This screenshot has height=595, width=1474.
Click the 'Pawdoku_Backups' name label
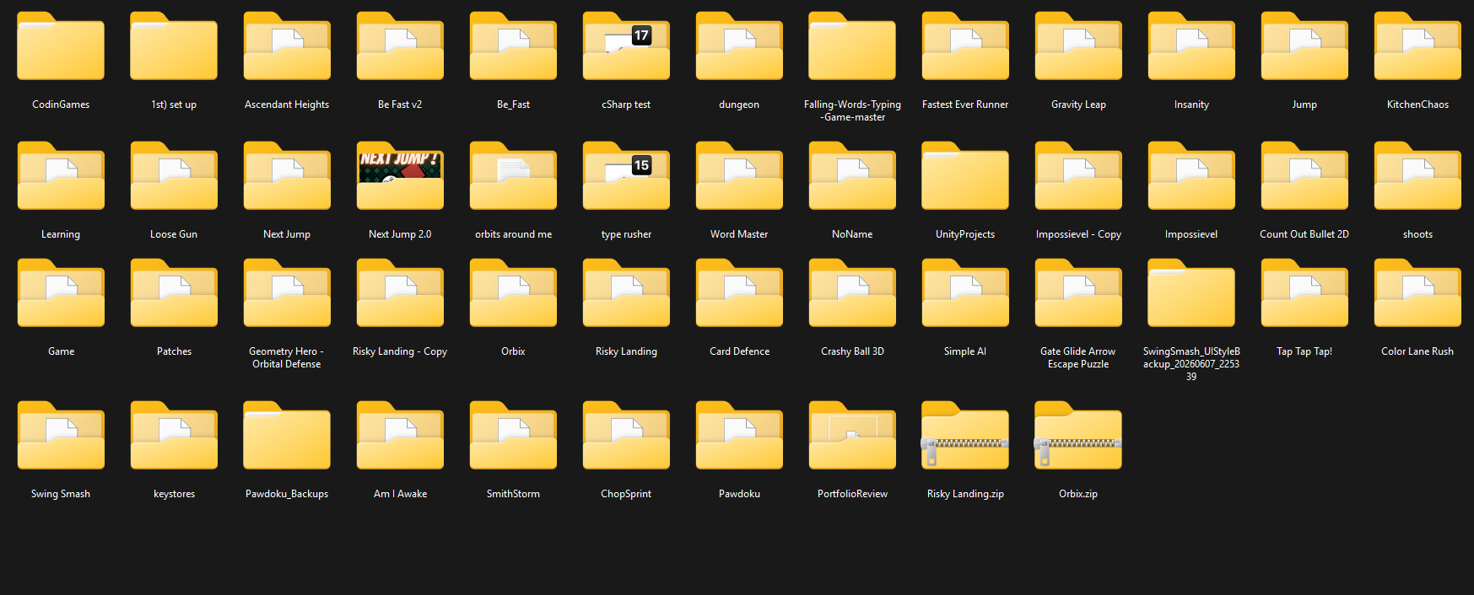[287, 494]
